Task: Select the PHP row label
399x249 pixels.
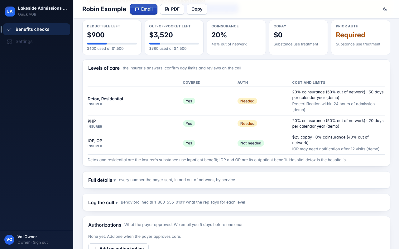Action: (92, 121)
